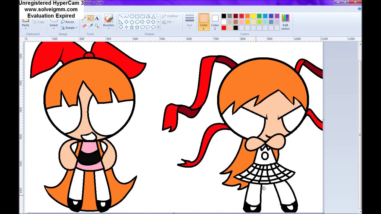Viewport: 381px width, 214px height.
Task: Pick the dark red color swatch
Action: (235, 16)
